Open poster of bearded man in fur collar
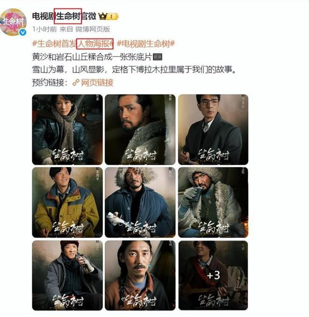309x317 pixels. (x=140, y=130)
